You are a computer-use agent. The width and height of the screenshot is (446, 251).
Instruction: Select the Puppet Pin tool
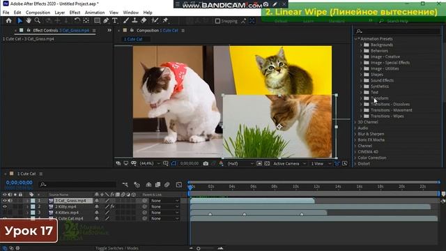pos(165,20)
